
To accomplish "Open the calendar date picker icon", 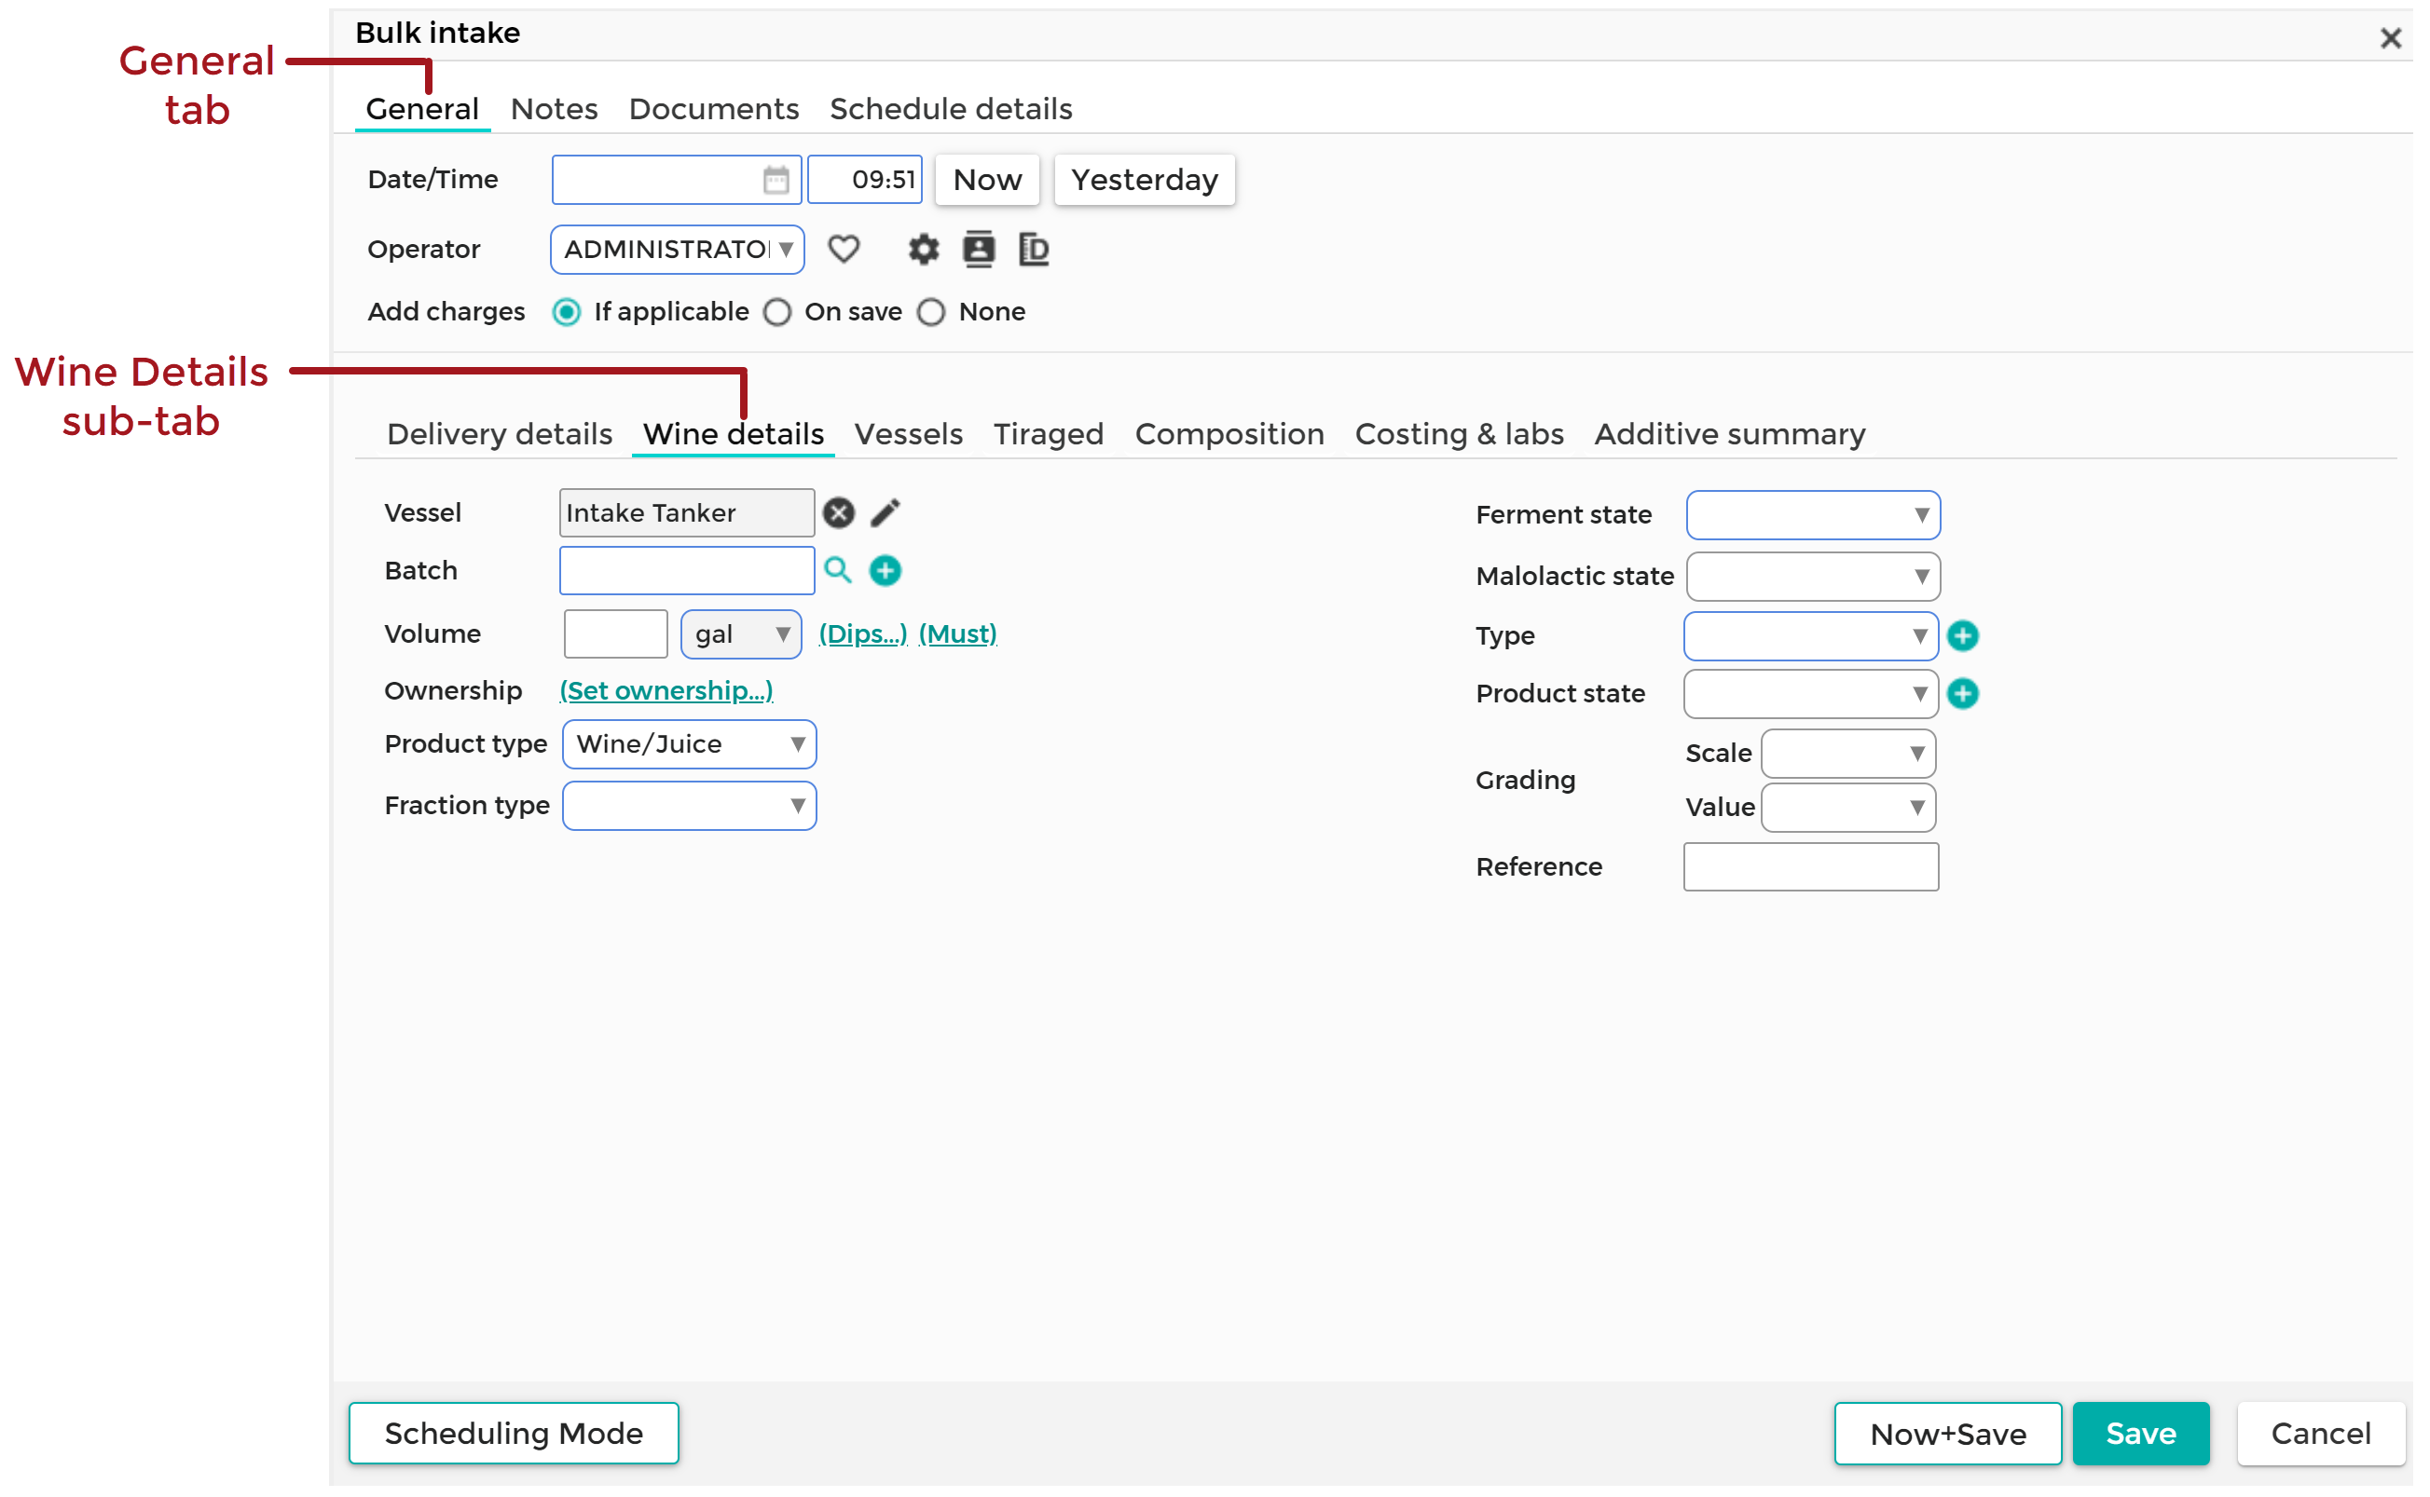I will pyautogui.click(x=776, y=179).
